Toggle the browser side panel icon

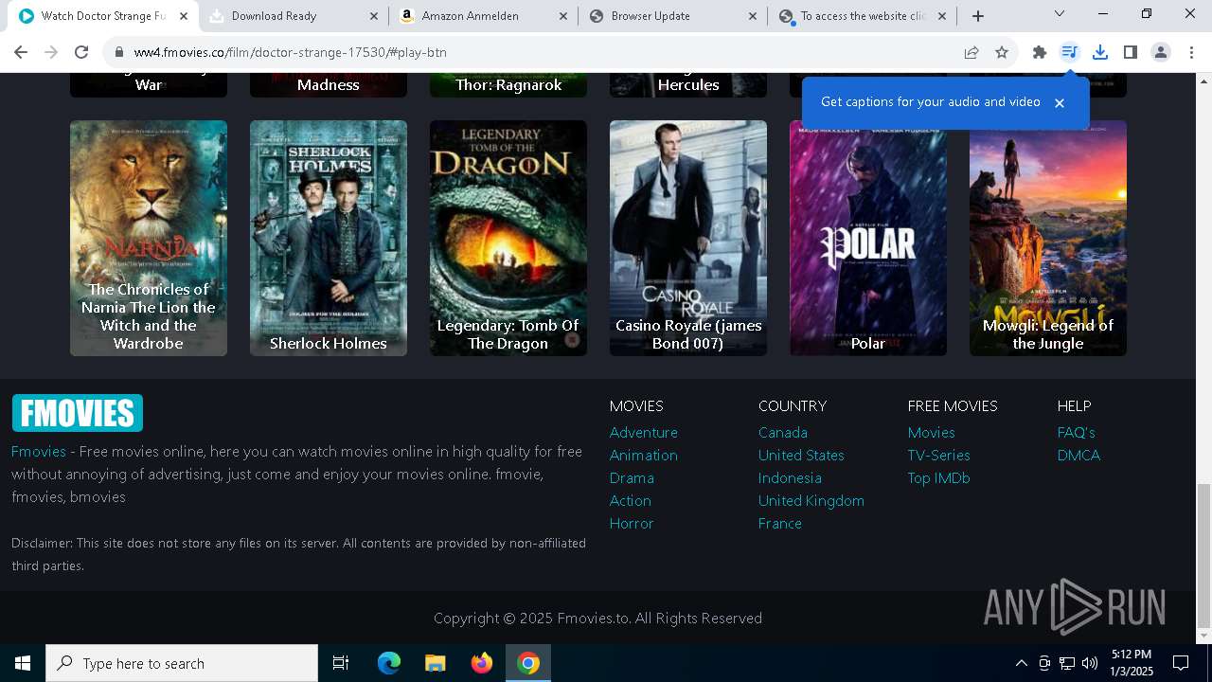click(1131, 52)
